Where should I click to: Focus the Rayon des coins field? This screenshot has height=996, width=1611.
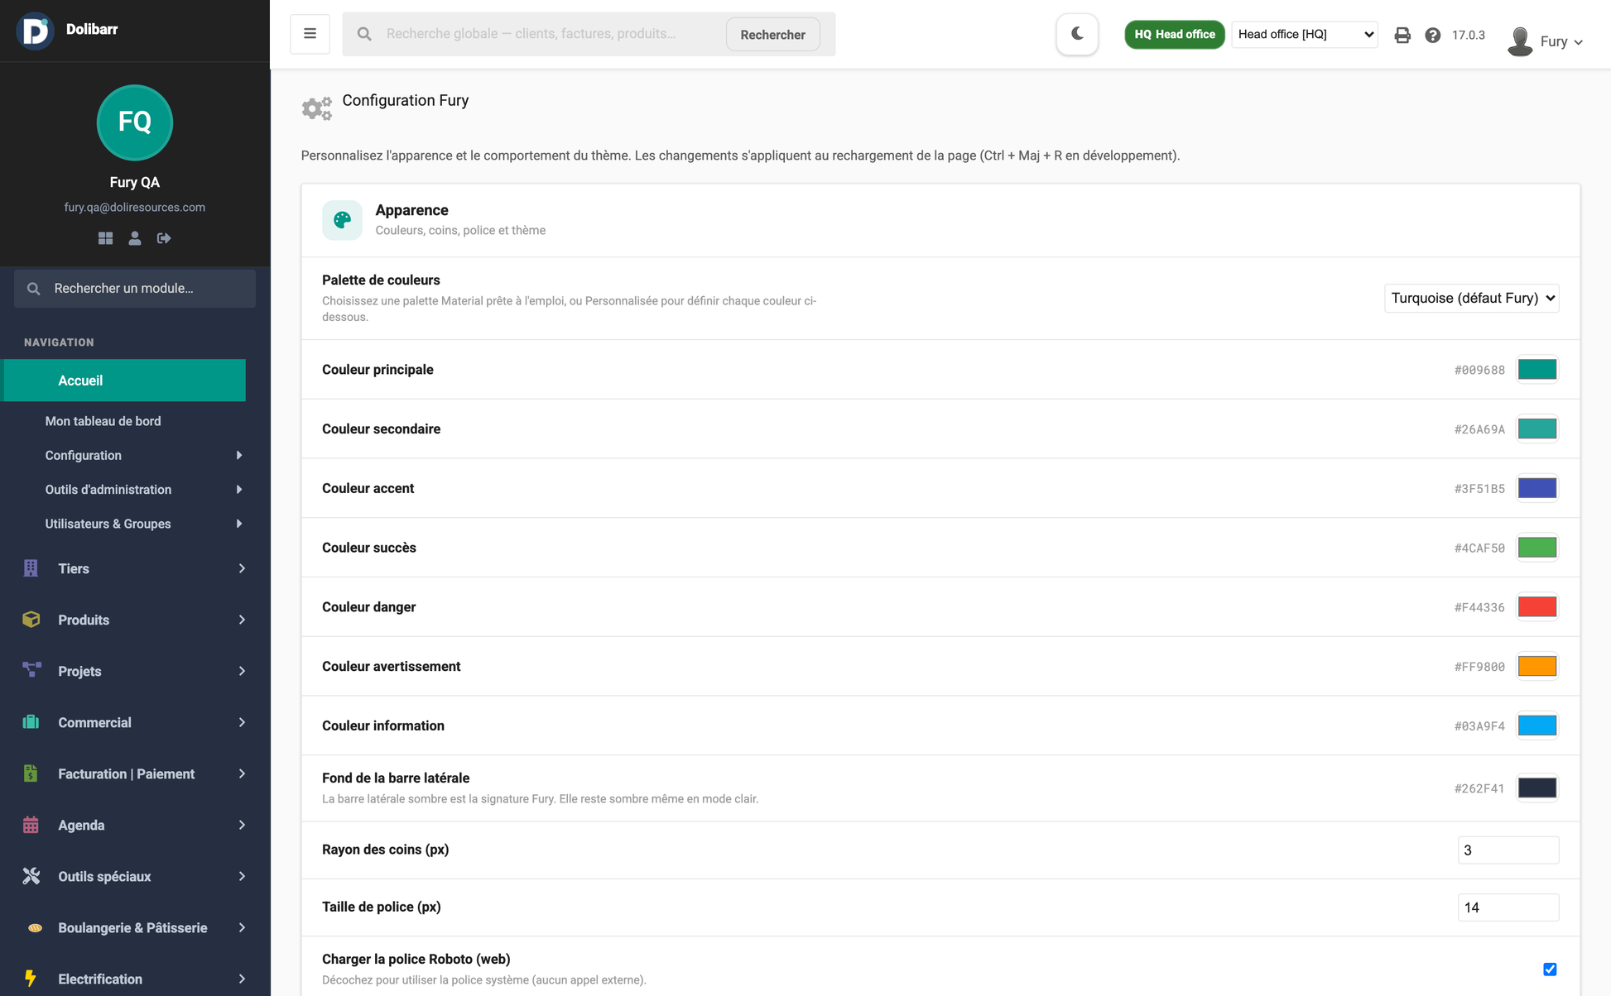(x=1508, y=850)
